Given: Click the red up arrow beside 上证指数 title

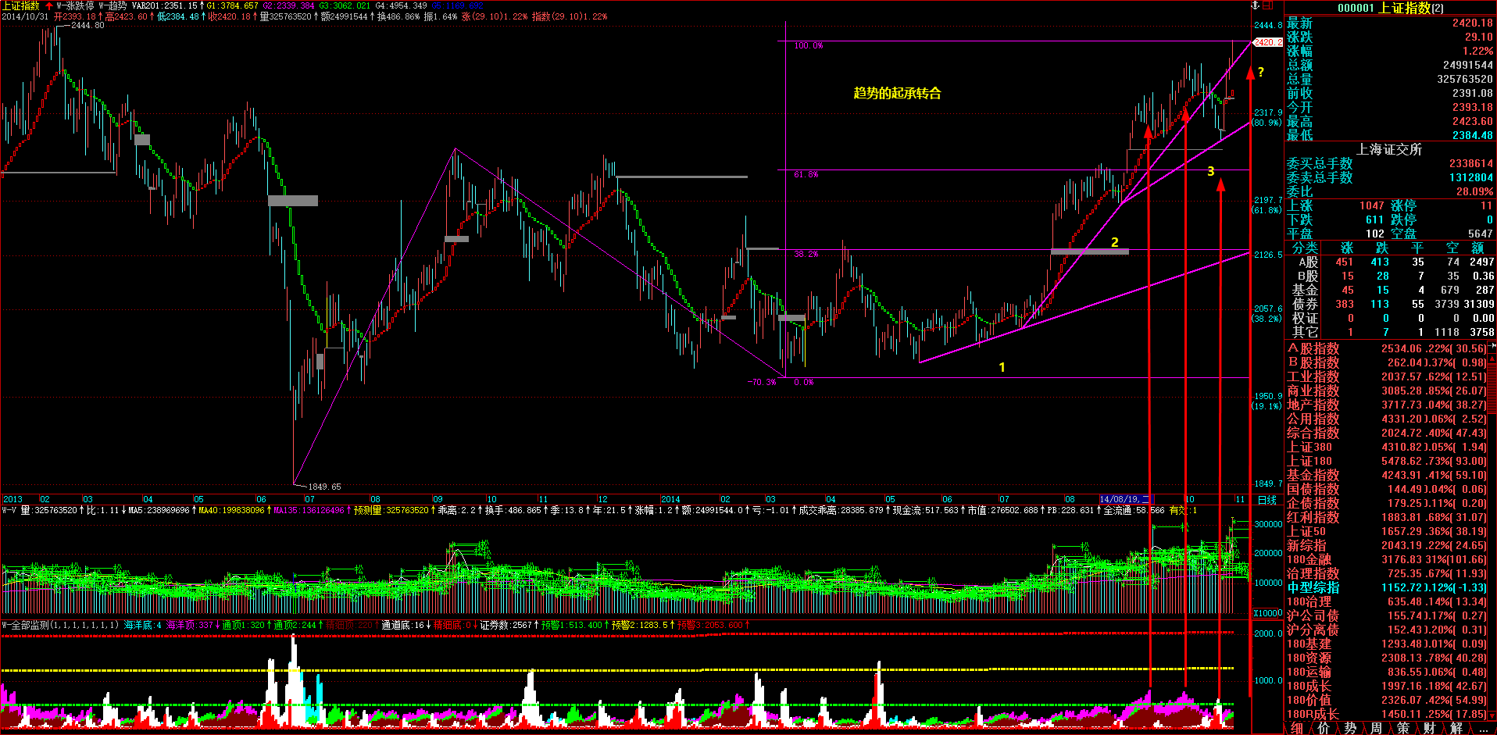Looking at the screenshot, I should [49, 5].
